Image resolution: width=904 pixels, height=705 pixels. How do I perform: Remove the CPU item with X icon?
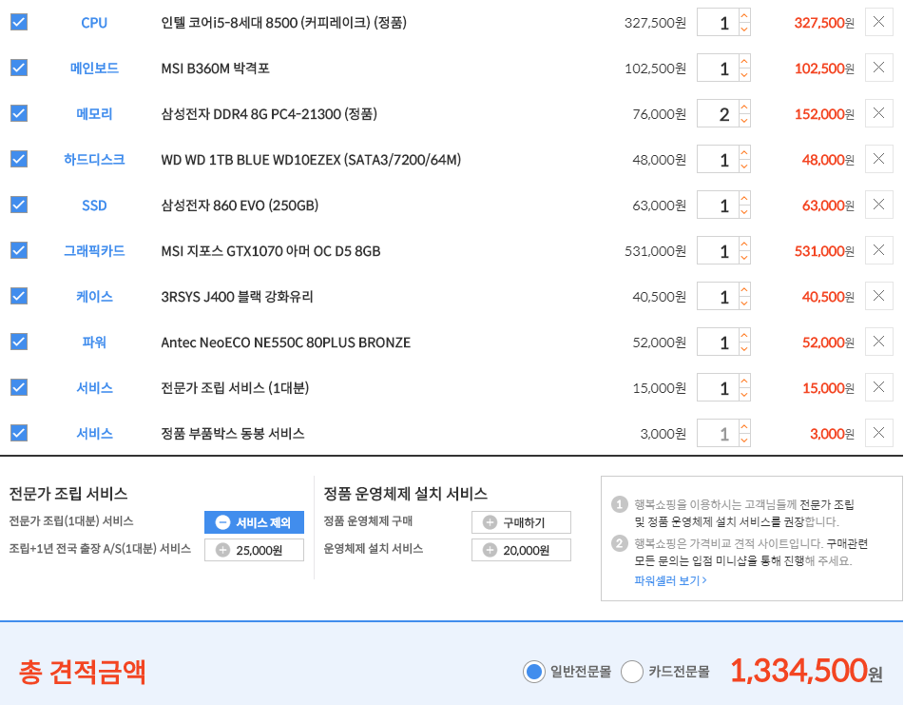coord(878,22)
